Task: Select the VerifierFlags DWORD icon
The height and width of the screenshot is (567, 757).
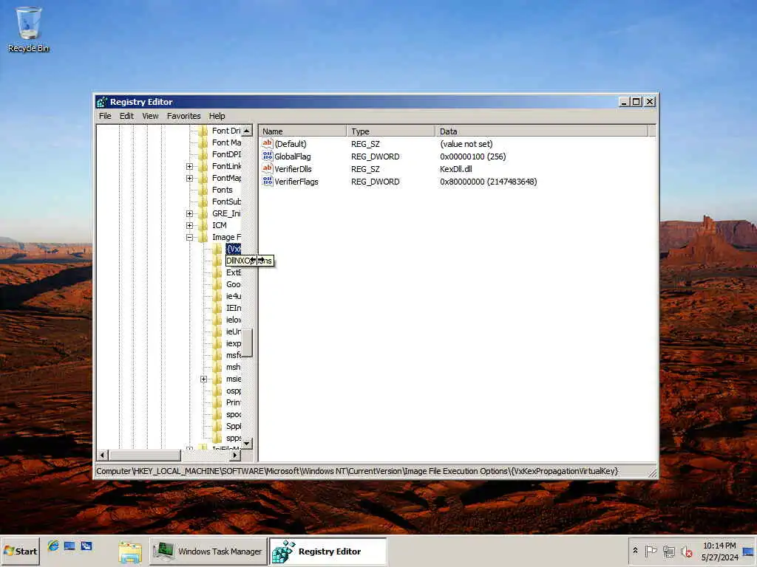Action: pyautogui.click(x=267, y=182)
